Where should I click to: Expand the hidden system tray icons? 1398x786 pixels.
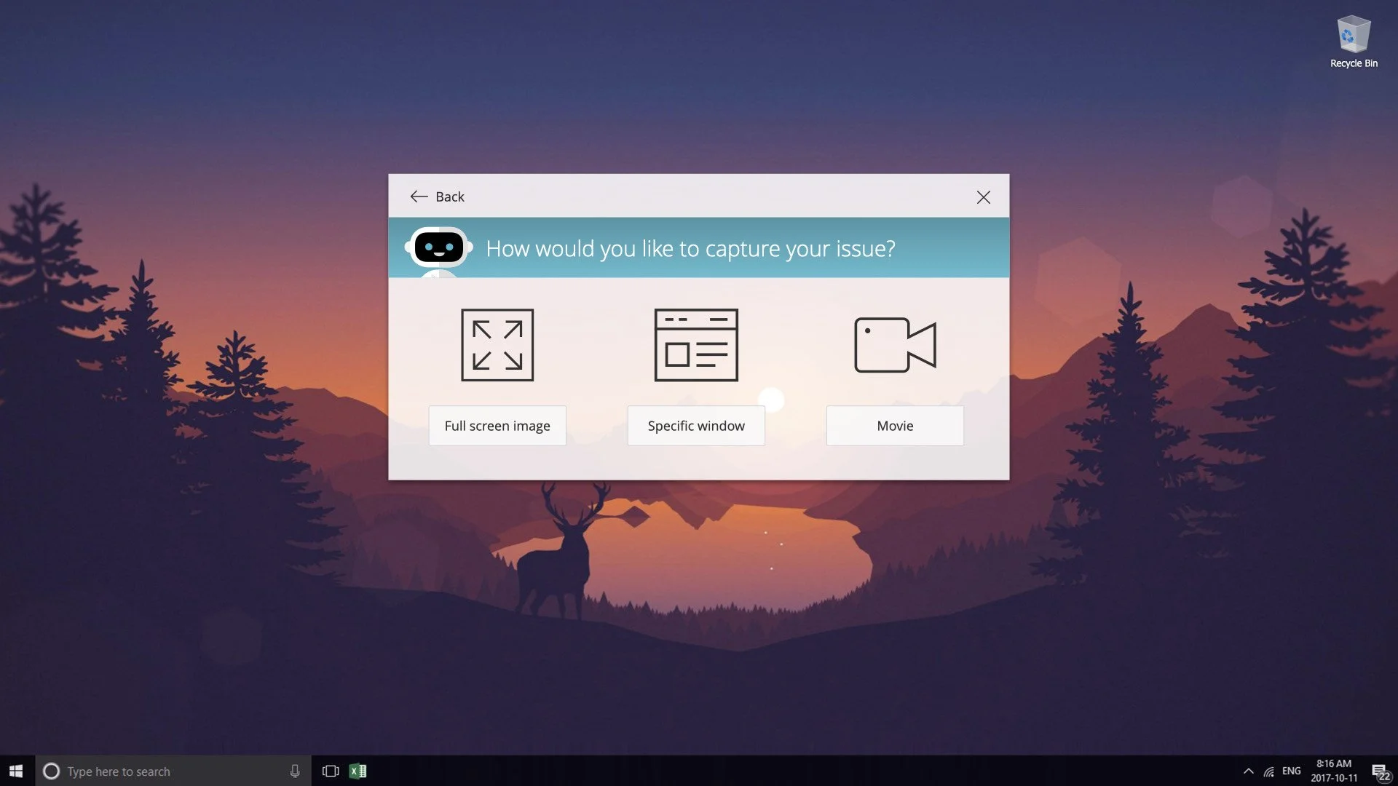(x=1248, y=771)
